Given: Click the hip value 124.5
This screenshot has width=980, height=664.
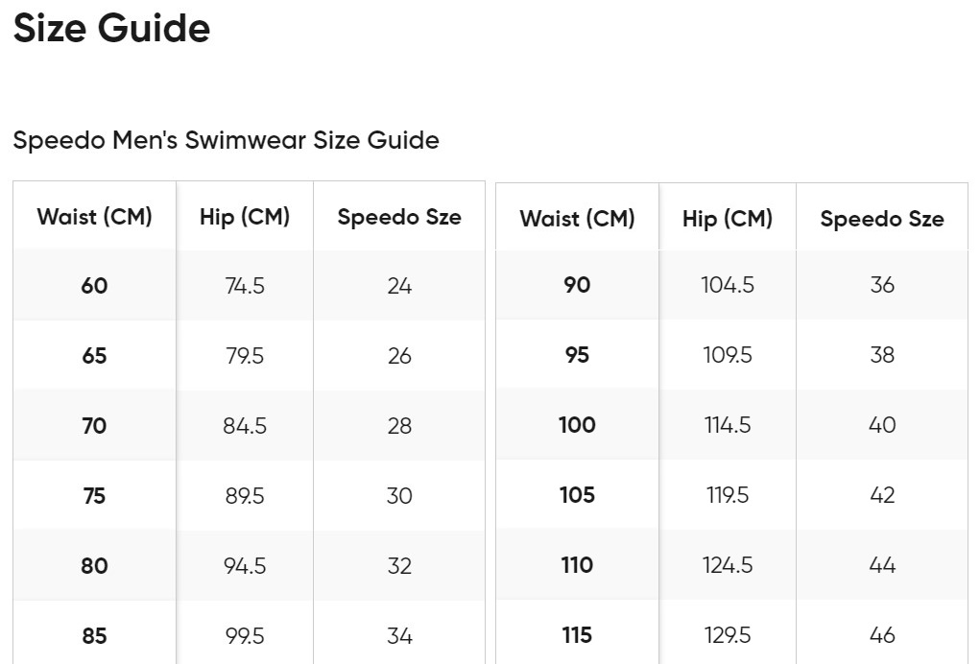Looking at the screenshot, I should tap(728, 565).
